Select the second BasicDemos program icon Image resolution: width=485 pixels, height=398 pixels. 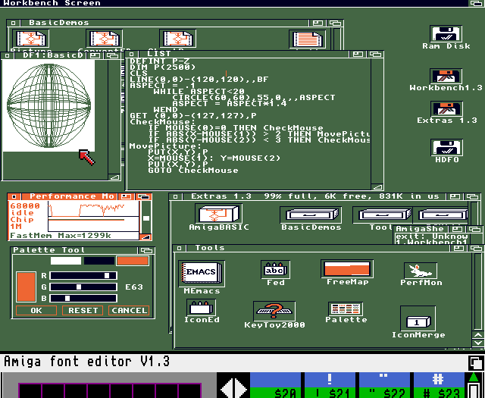pyautogui.click(x=105, y=39)
